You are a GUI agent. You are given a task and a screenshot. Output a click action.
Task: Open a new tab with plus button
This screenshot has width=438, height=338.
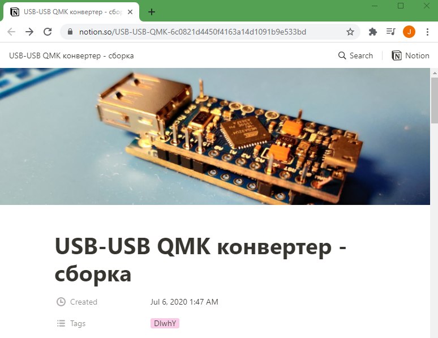(x=152, y=12)
